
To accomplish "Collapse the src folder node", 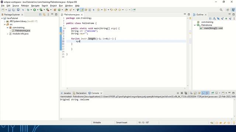I will pyautogui.click(x=5, y=25).
